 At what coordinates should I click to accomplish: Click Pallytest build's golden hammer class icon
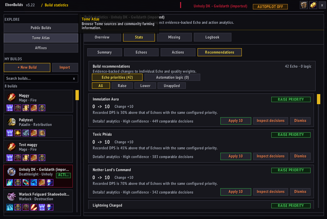(x=11, y=122)
